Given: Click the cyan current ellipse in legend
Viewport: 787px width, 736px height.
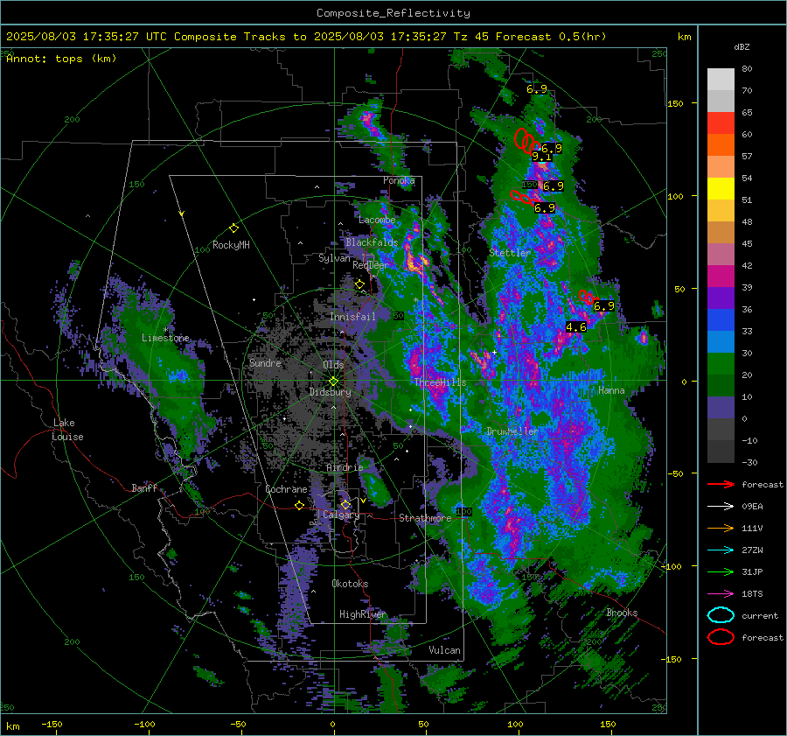Looking at the screenshot, I should pyautogui.click(x=721, y=615).
